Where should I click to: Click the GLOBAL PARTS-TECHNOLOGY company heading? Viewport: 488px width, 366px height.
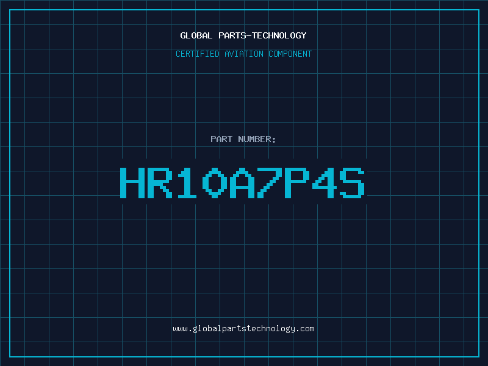243,35
